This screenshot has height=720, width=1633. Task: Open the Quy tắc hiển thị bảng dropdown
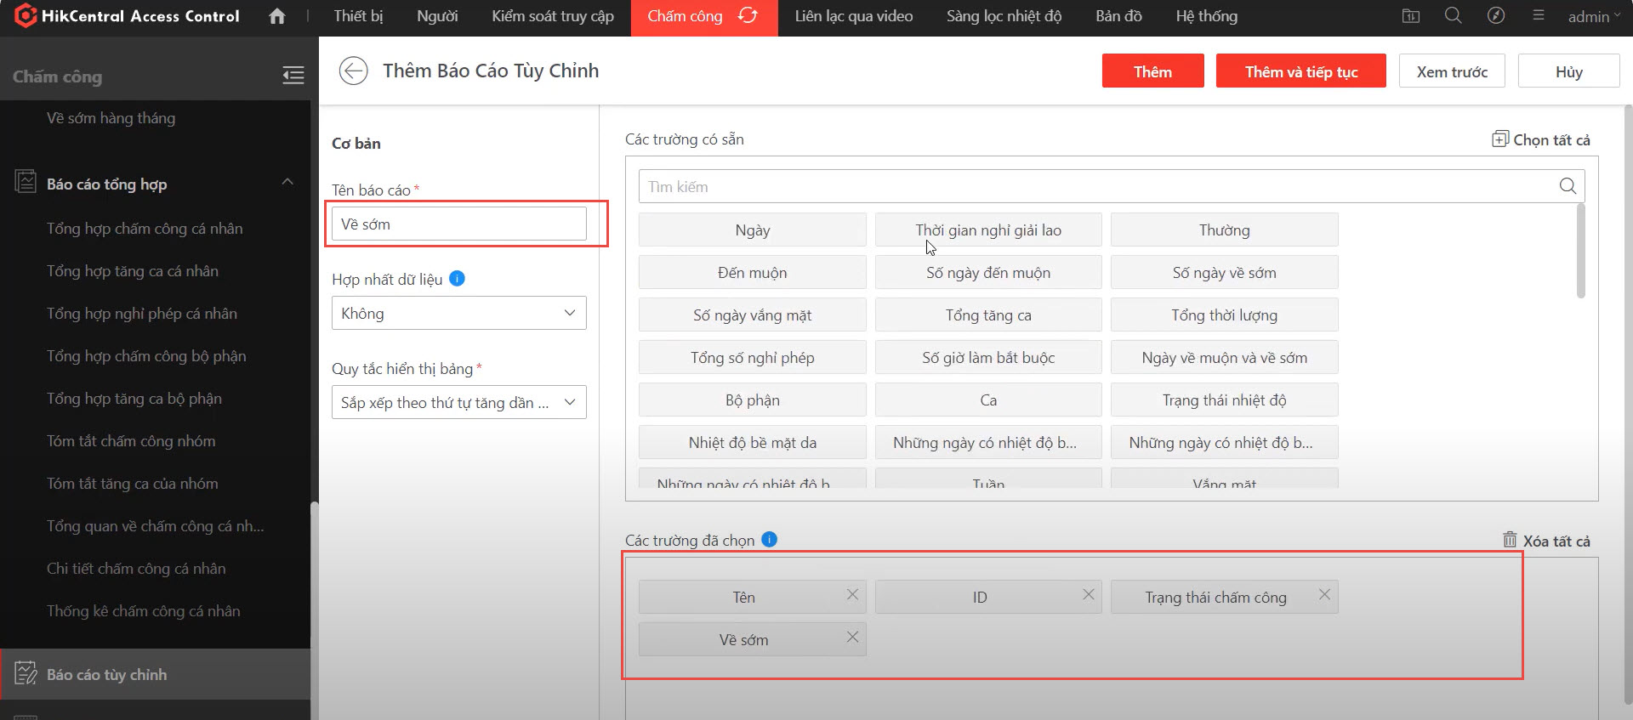458,403
